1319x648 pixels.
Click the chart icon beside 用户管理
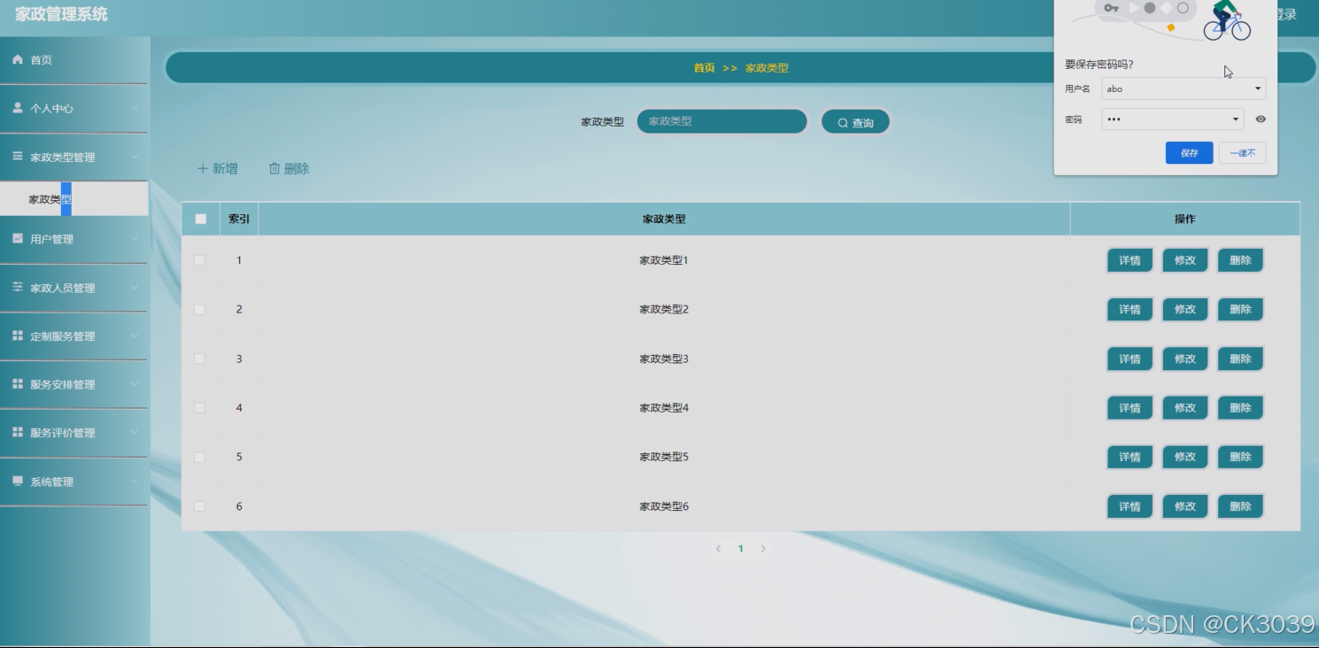18,239
